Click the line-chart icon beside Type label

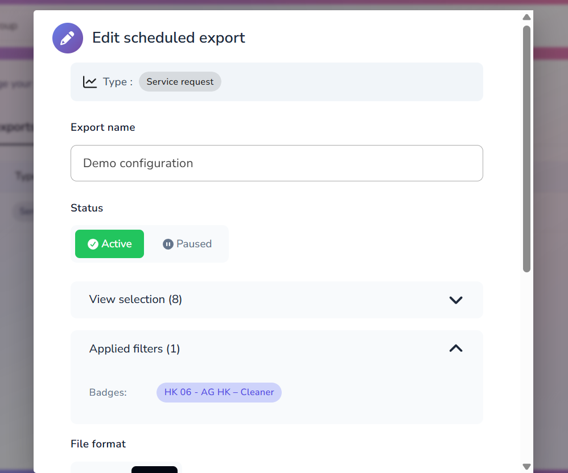tap(90, 81)
